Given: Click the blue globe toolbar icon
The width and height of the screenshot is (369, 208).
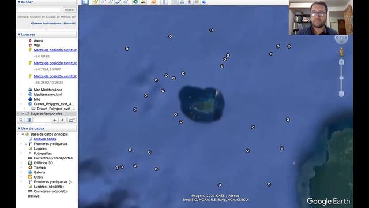Looking at the screenshot, I should [205, 2].
